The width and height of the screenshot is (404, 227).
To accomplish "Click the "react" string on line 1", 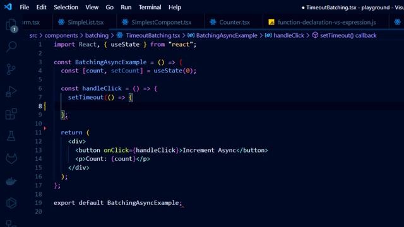I will coord(181,45).
